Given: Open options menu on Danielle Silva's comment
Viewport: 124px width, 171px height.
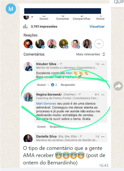Looking at the screenshot, I should click(103, 136).
